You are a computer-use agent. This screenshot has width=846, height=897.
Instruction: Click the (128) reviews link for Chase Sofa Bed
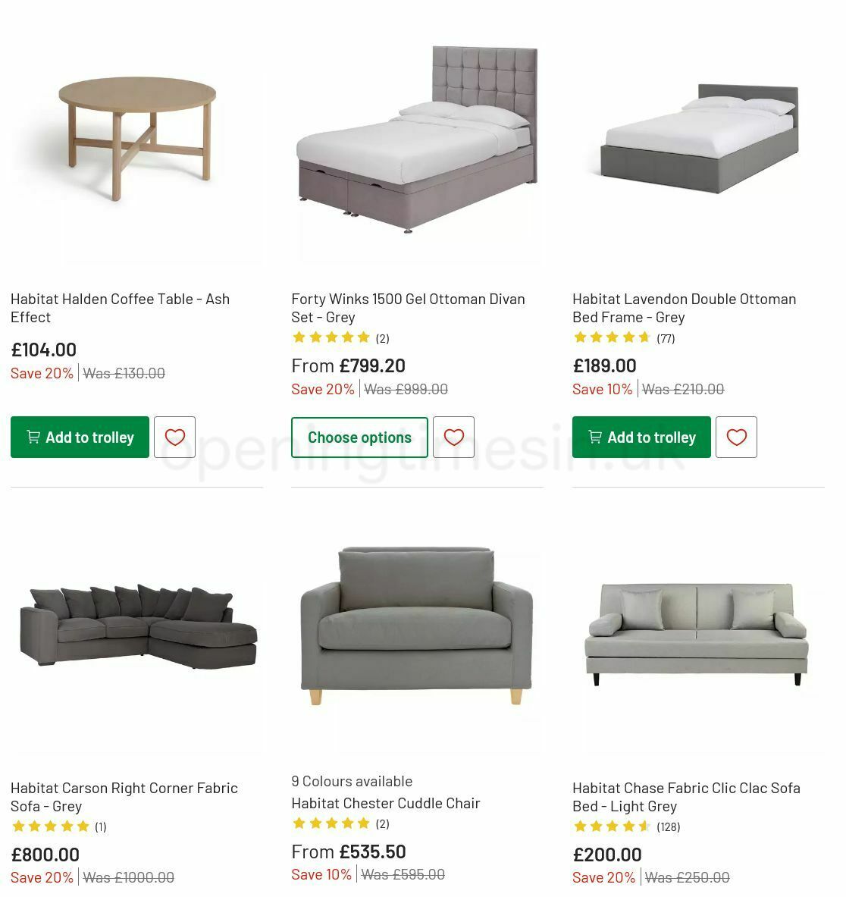pos(667,826)
